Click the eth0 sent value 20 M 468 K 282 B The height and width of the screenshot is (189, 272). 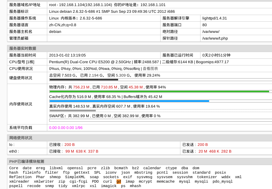pos(215,151)
